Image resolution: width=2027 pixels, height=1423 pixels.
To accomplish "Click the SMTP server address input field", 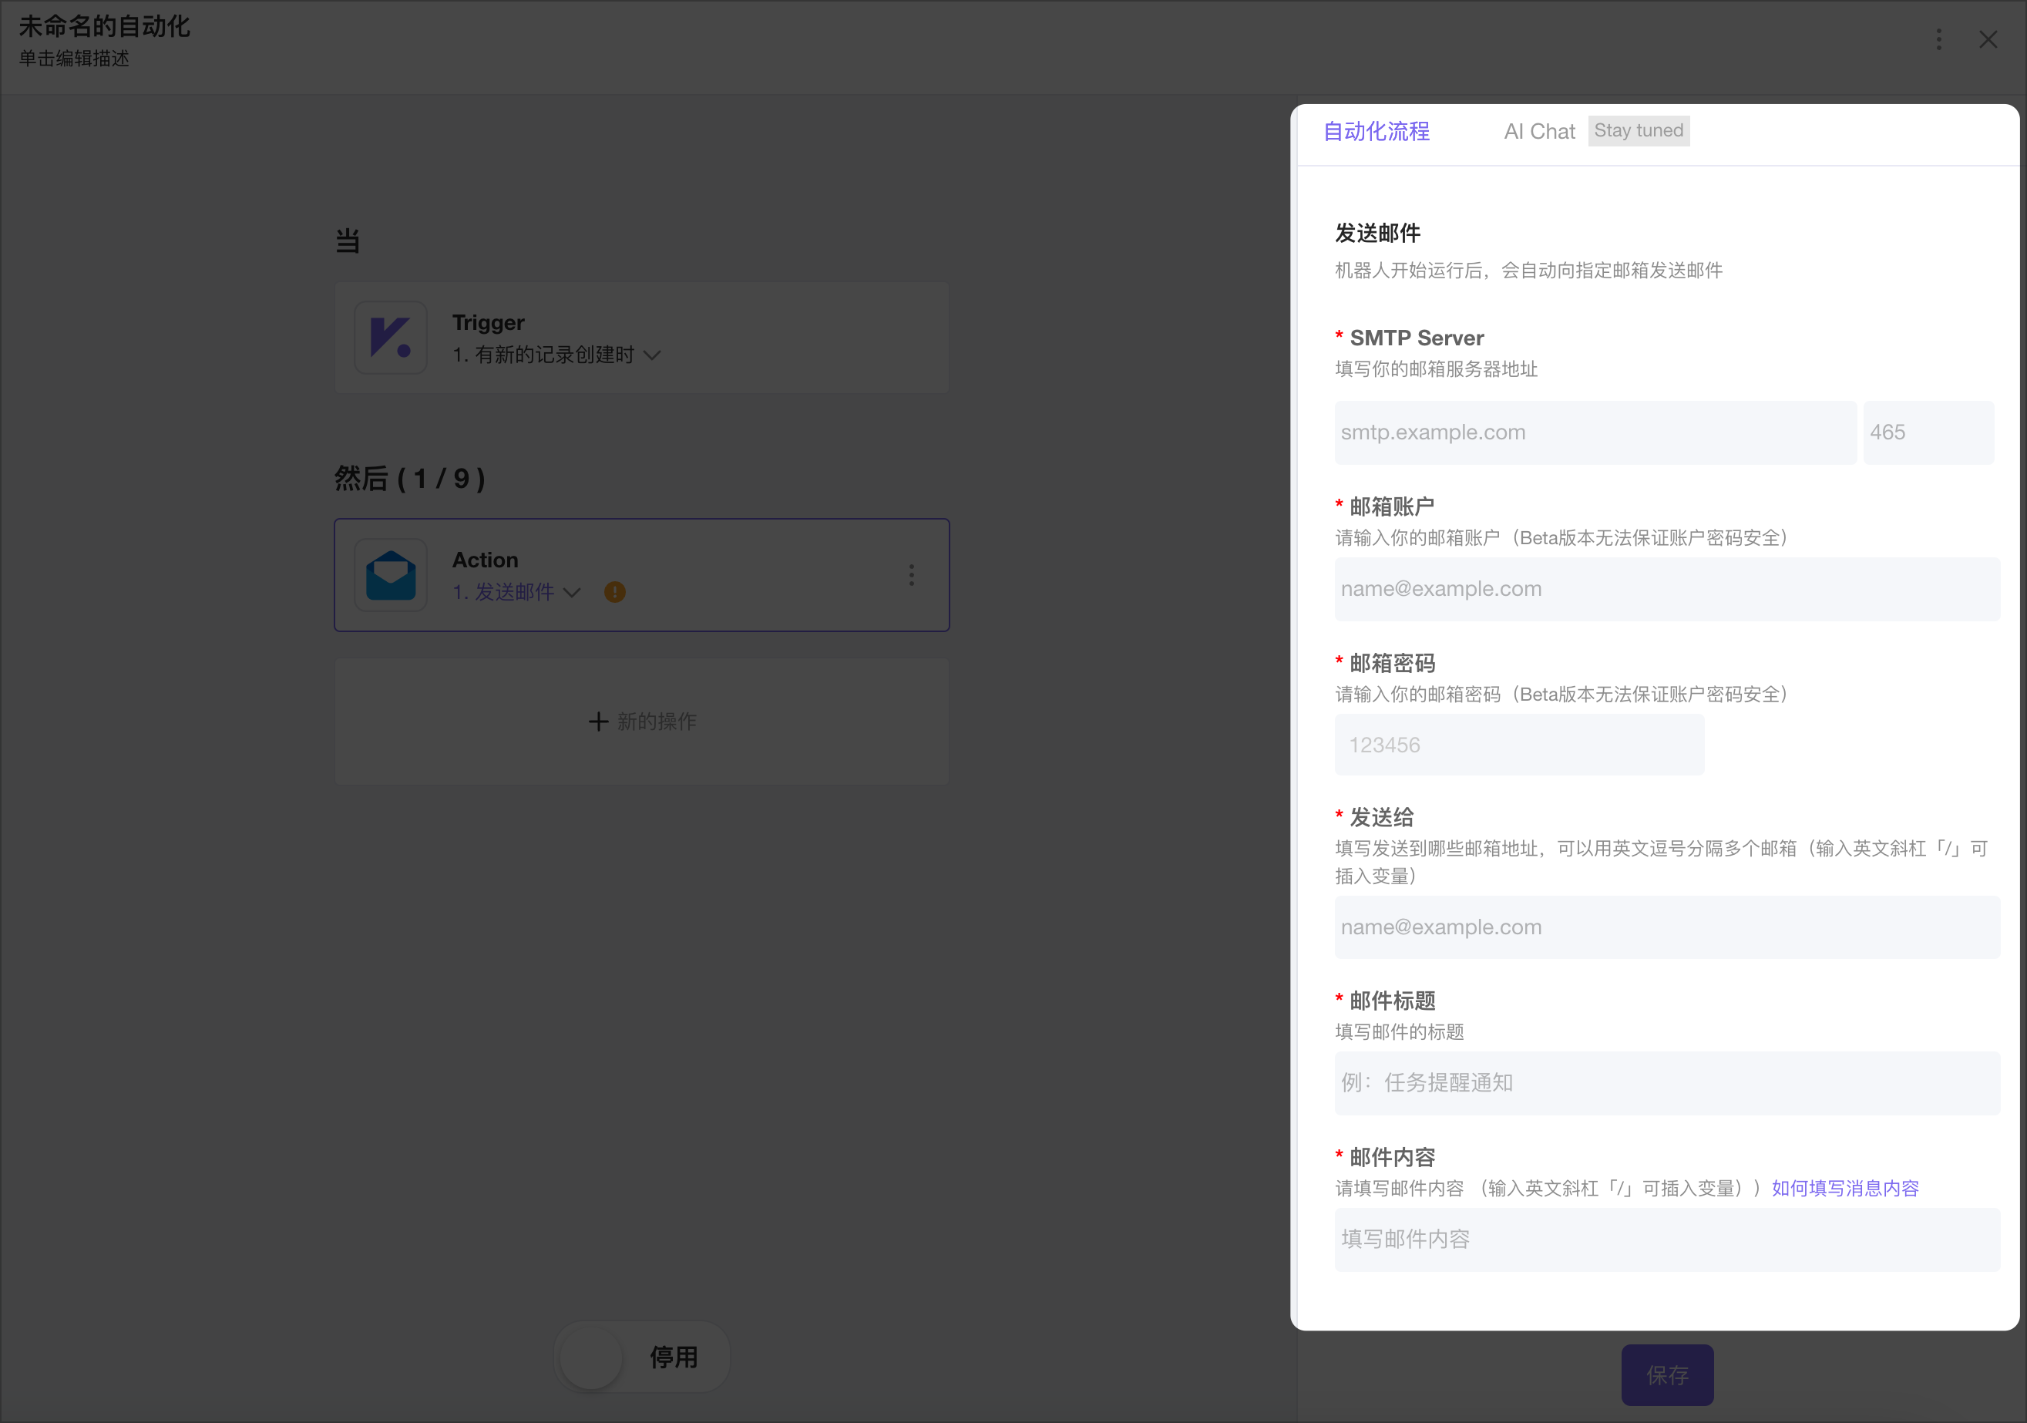I will coord(1595,432).
